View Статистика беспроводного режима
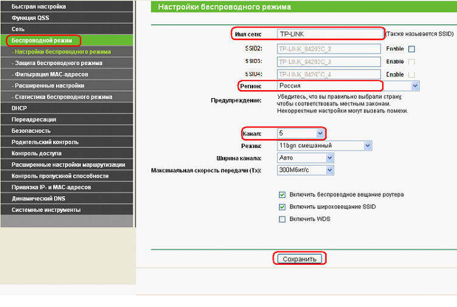 click(x=67, y=97)
